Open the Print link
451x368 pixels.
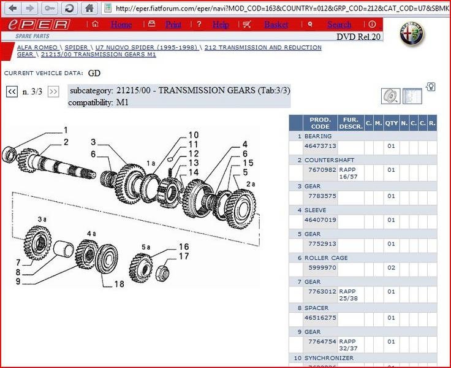coord(173,25)
